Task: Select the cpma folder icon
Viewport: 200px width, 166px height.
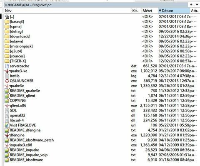Action: [x=7, y=27]
